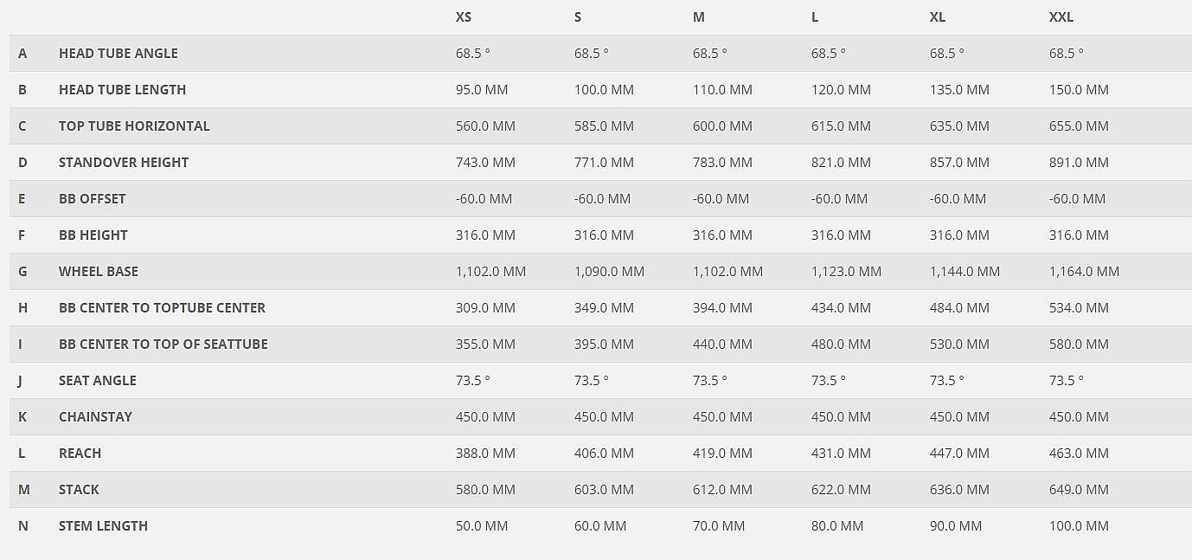
Task: Select the 612.0 MM stack value
Action: 722,490
